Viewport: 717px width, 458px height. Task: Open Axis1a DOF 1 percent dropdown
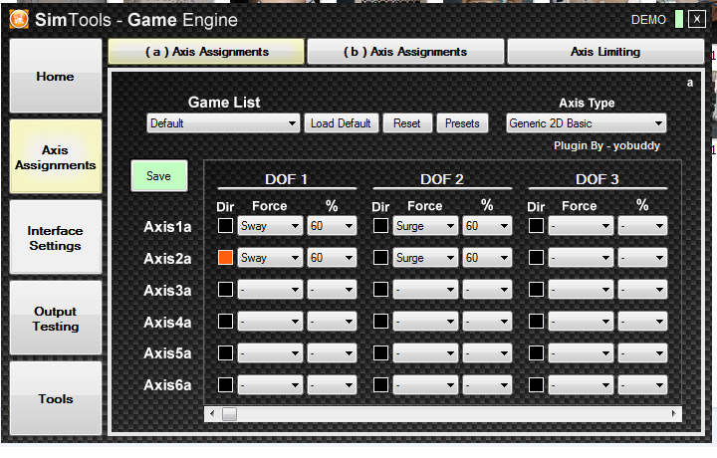(x=332, y=226)
